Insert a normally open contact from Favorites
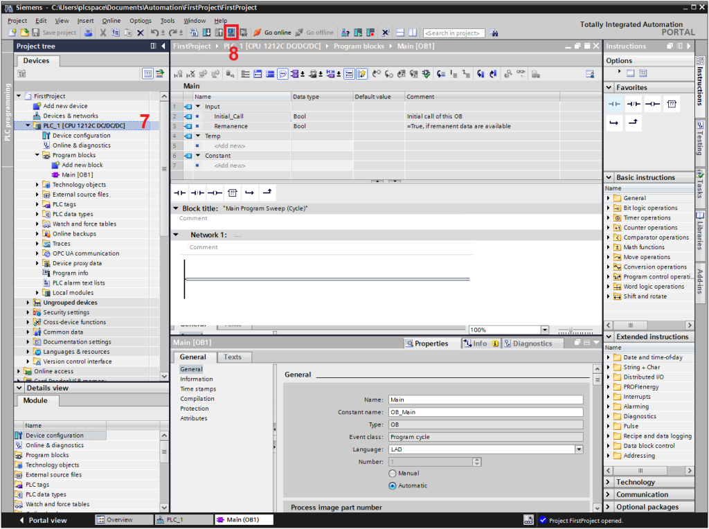Viewport: 709px width, 529px height. 614,105
